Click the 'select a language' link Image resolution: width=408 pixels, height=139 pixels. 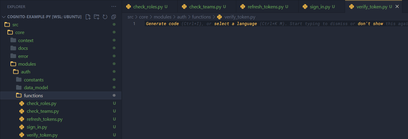pyautogui.click(x=235, y=24)
